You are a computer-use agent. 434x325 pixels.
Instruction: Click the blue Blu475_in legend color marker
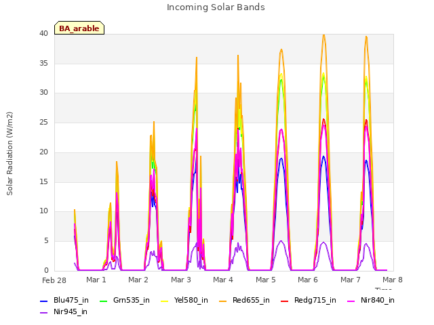[43, 301]
